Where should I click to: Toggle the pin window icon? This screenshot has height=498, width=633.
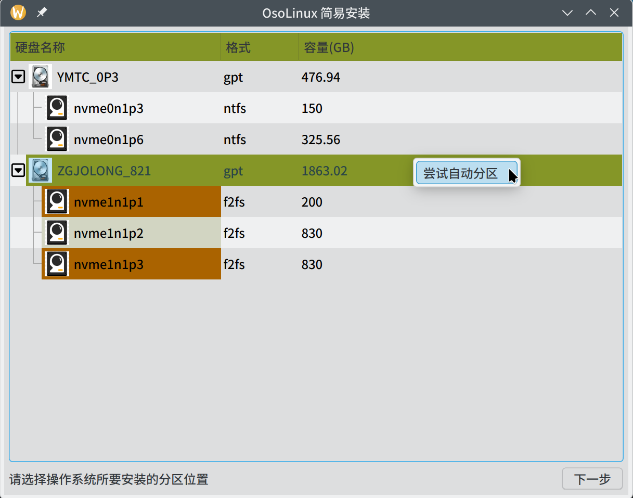(x=42, y=12)
